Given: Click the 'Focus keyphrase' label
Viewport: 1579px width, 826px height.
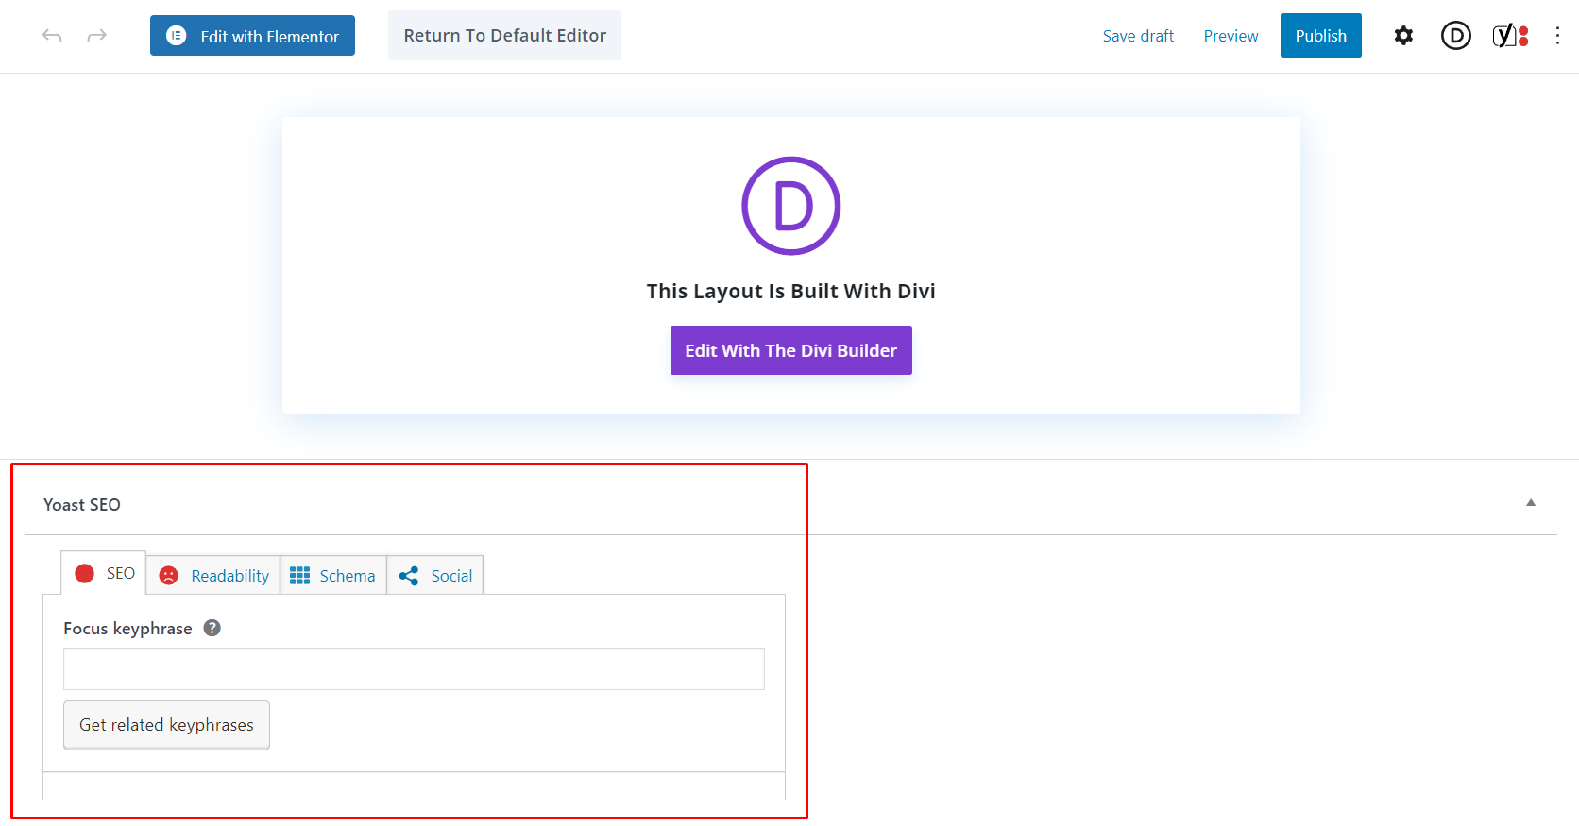Looking at the screenshot, I should coord(127,629).
